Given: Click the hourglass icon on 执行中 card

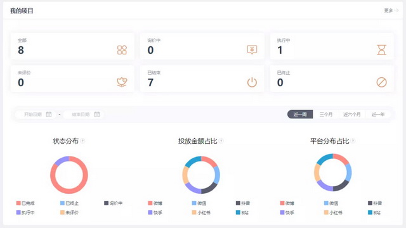Looking at the screenshot, I should [381, 50].
